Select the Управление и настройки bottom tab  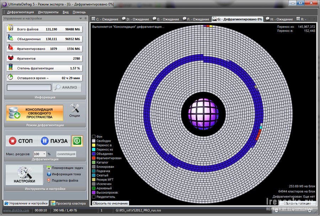(x=26, y=203)
